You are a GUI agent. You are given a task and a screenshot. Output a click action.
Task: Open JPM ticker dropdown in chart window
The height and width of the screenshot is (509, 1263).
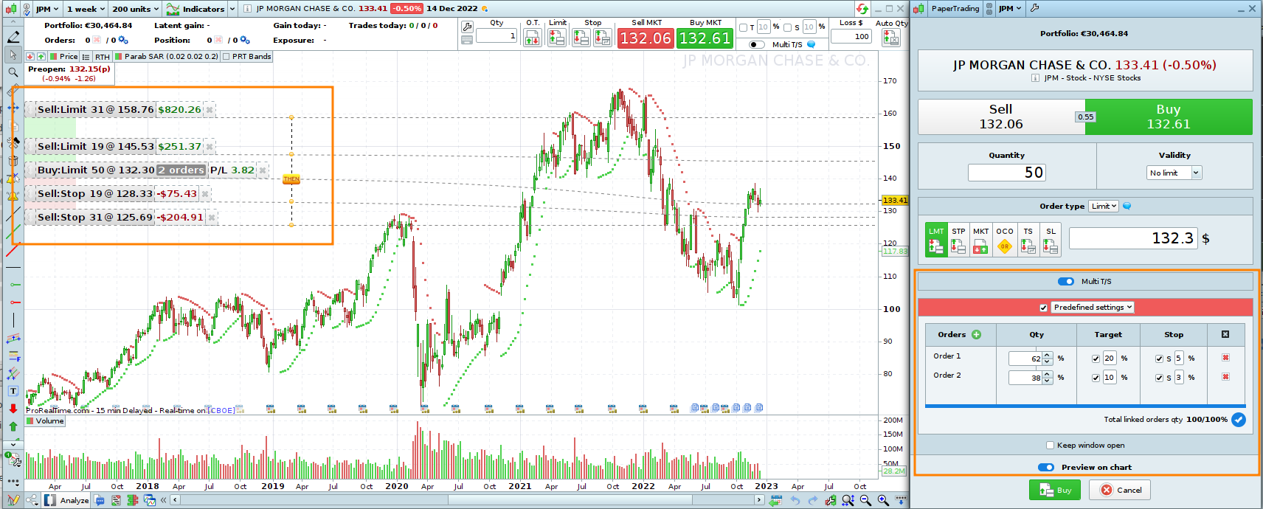[x=47, y=9]
